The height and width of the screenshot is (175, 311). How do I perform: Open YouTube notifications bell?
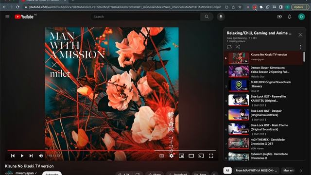tap(290, 17)
